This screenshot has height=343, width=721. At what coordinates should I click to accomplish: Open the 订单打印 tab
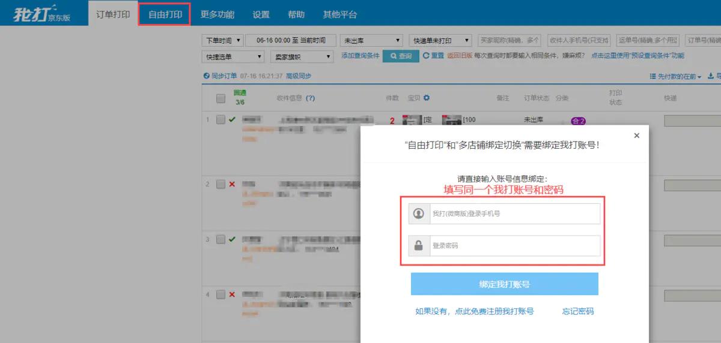tap(113, 14)
